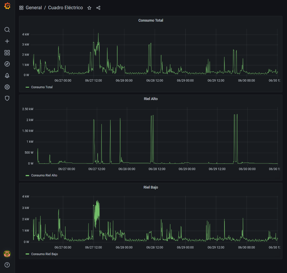Click the 4 kW peak in Consumo Total
The height and width of the screenshot is (273, 287).
[98, 34]
